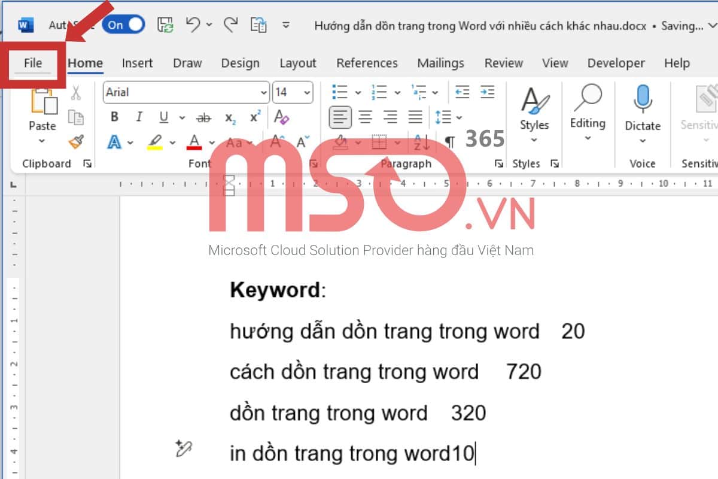Viewport: 718px width, 479px height.
Task: Toggle Underline formatting
Action: 163,117
